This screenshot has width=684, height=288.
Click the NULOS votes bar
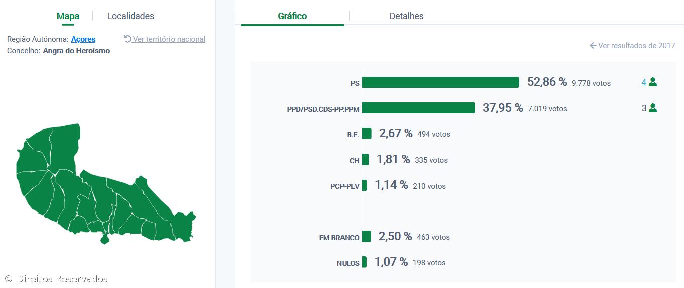point(364,262)
